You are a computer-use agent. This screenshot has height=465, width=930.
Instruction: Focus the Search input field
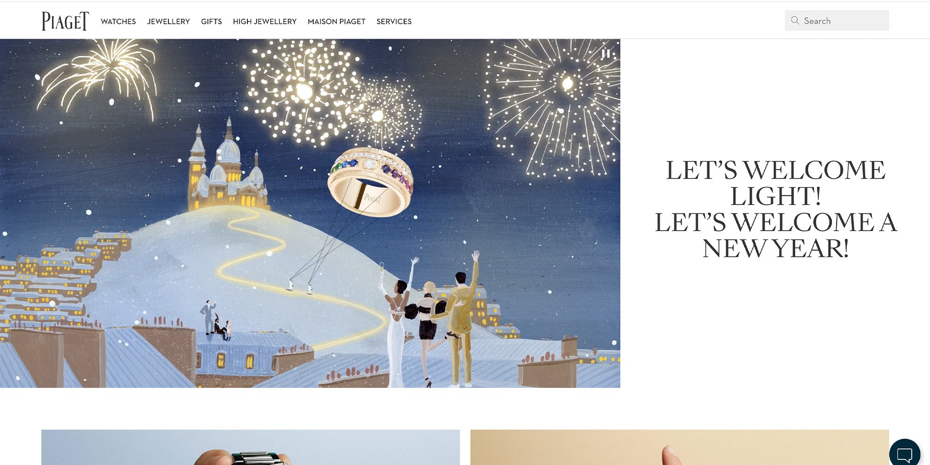tap(837, 20)
